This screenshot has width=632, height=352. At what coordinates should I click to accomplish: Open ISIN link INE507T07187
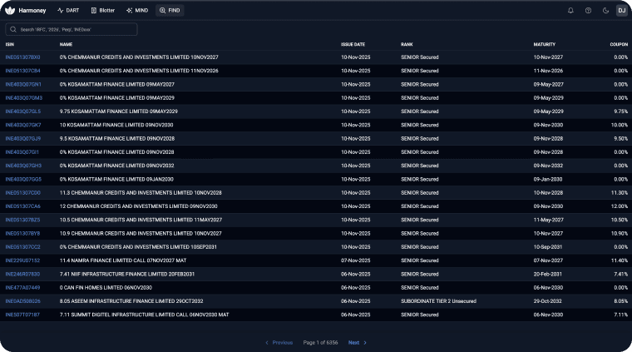click(22, 315)
